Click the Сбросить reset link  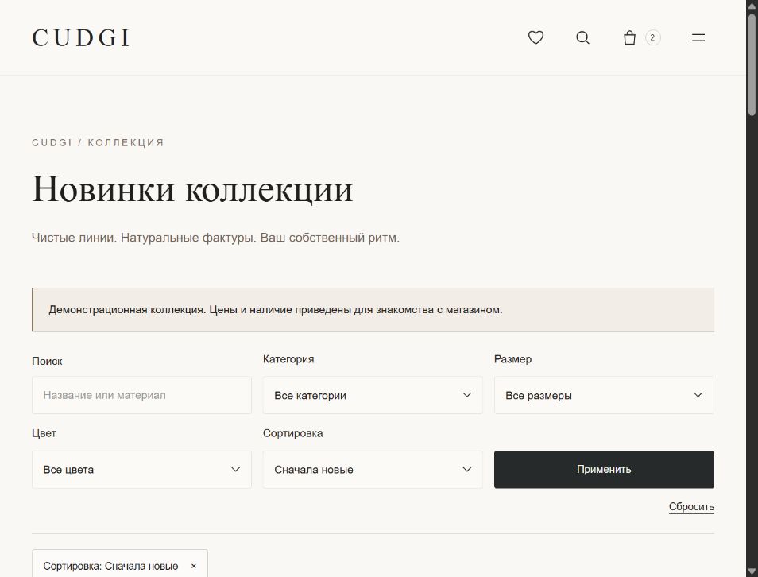(691, 507)
